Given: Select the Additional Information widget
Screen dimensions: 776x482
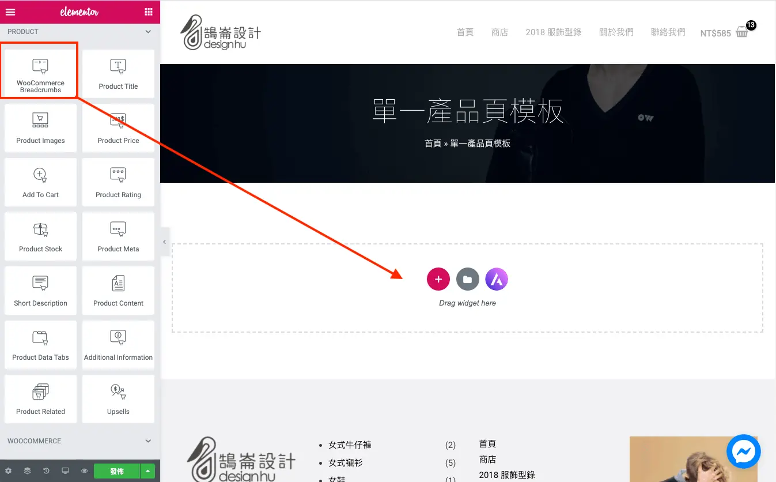Looking at the screenshot, I should click(118, 345).
